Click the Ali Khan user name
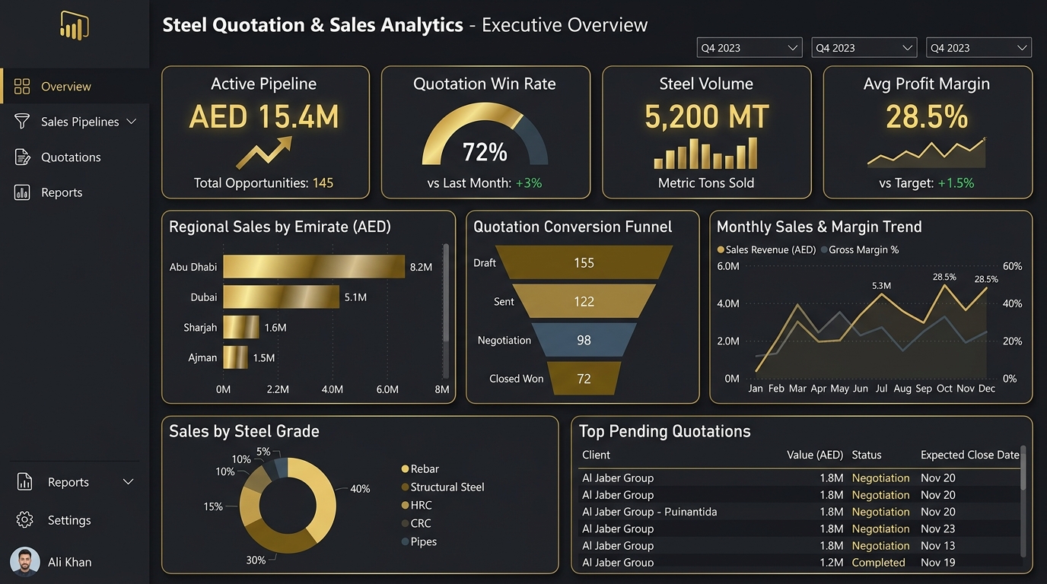The height and width of the screenshot is (584, 1047). (x=70, y=562)
